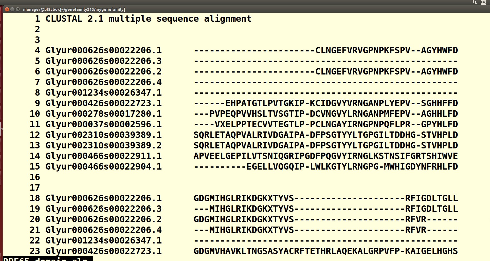Maximize the terminal window
The image size is (490, 261).
pos(18,9)
